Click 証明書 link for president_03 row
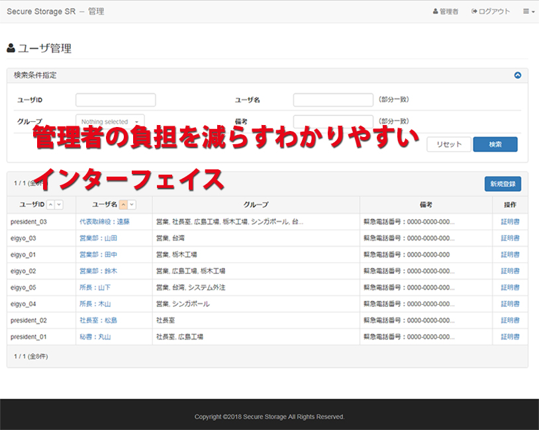 tap(510, 222)
